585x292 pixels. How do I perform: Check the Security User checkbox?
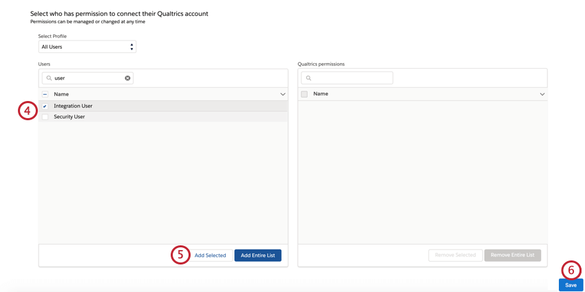[x=45, y=117]
